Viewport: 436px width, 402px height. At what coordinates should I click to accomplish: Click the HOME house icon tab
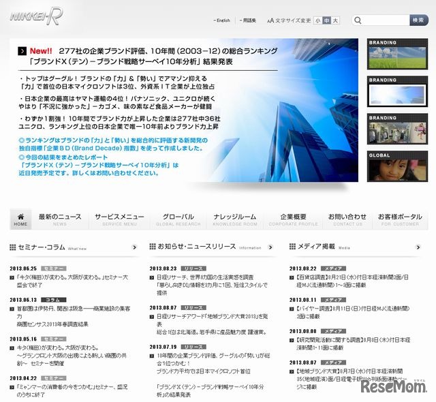20,219
